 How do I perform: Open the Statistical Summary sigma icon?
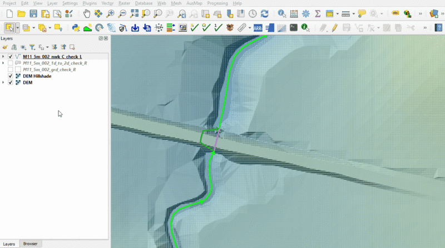click(x=318, y=13)
